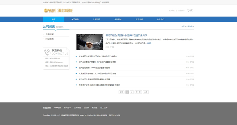Open the 关于我们 navigation tab
This screenshot has height=125, width=237.
click(75, 19)
